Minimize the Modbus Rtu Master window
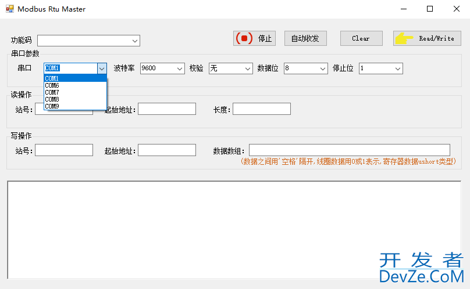Viewport: 470px width, 289px height. pyautogui.click(x=404, y=9)
